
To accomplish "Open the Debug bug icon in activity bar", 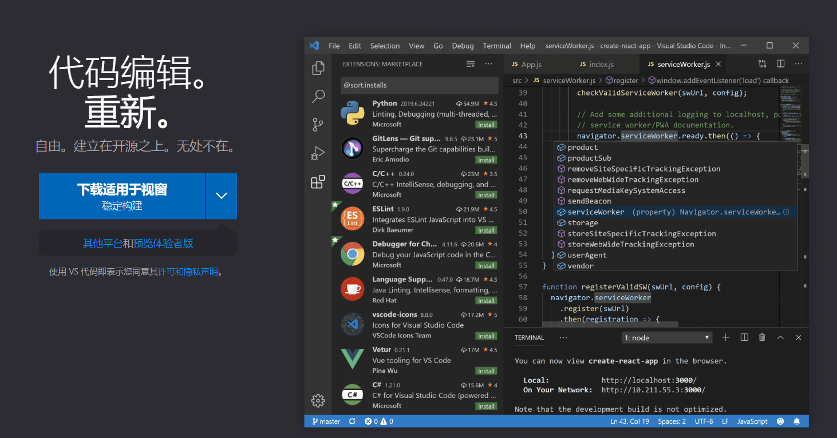I will click(318, 153).
